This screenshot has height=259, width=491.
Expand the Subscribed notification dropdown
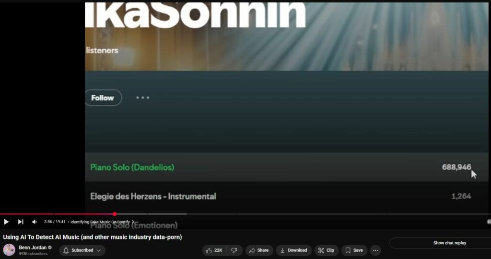point(82,250)
